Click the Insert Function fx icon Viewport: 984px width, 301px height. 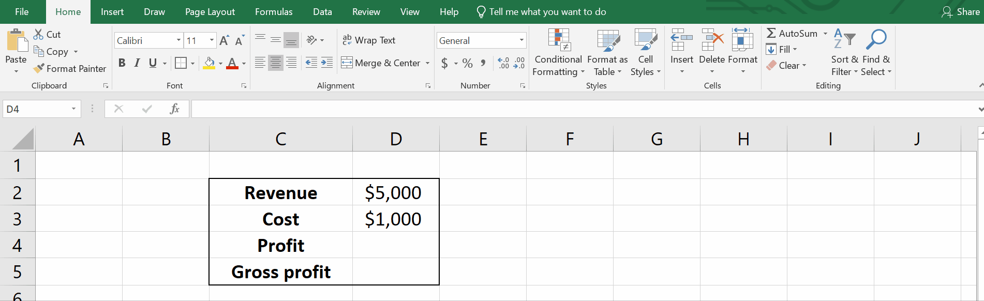(x=175, y=109)
